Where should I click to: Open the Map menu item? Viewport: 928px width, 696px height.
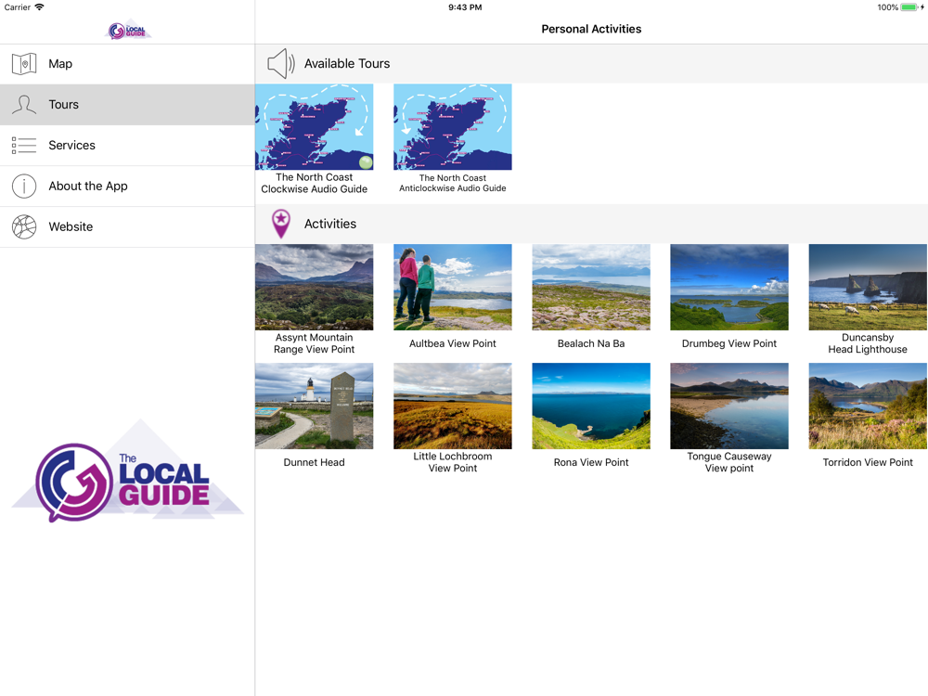(x=127, y=64)
